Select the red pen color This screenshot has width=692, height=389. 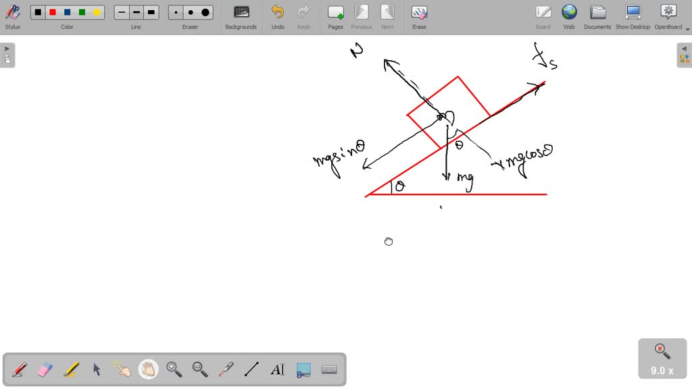click(53, 12)
